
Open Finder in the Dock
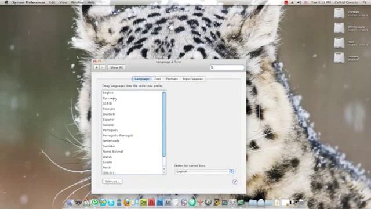click(x=70, y=203)
